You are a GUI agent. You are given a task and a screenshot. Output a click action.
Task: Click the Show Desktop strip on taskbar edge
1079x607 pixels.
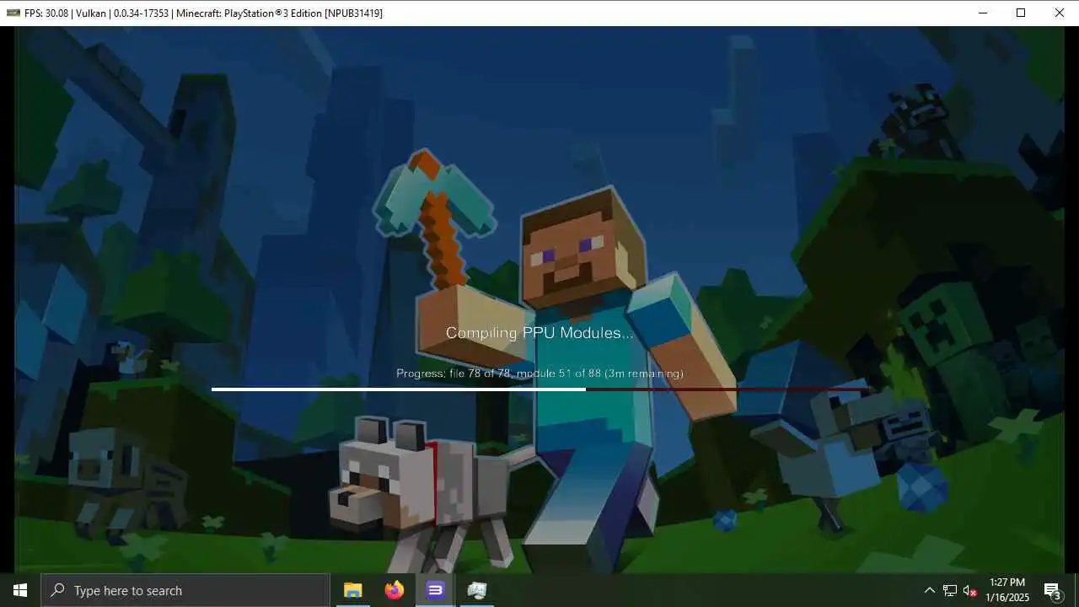click(x=1076, y=590)
